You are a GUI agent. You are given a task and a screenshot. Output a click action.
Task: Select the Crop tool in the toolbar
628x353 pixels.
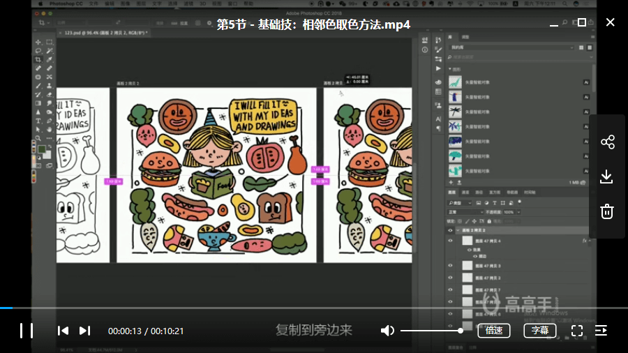tap(38, 59)
